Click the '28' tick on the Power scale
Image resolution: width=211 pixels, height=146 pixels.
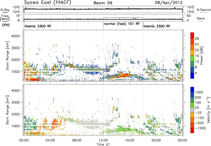pos(197,38)
